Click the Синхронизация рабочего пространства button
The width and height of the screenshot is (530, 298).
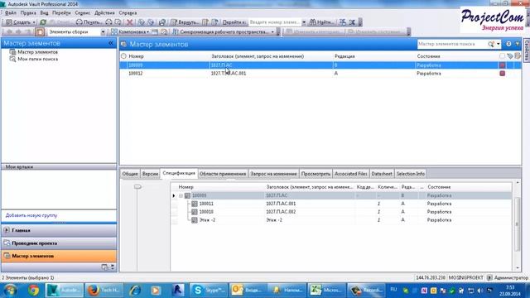220,31
